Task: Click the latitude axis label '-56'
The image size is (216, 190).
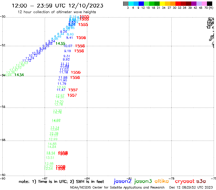Action: (x=3, y=107)
